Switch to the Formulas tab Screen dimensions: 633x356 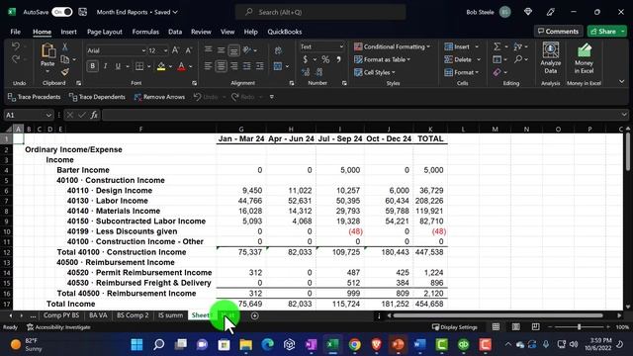coord(145,32)
